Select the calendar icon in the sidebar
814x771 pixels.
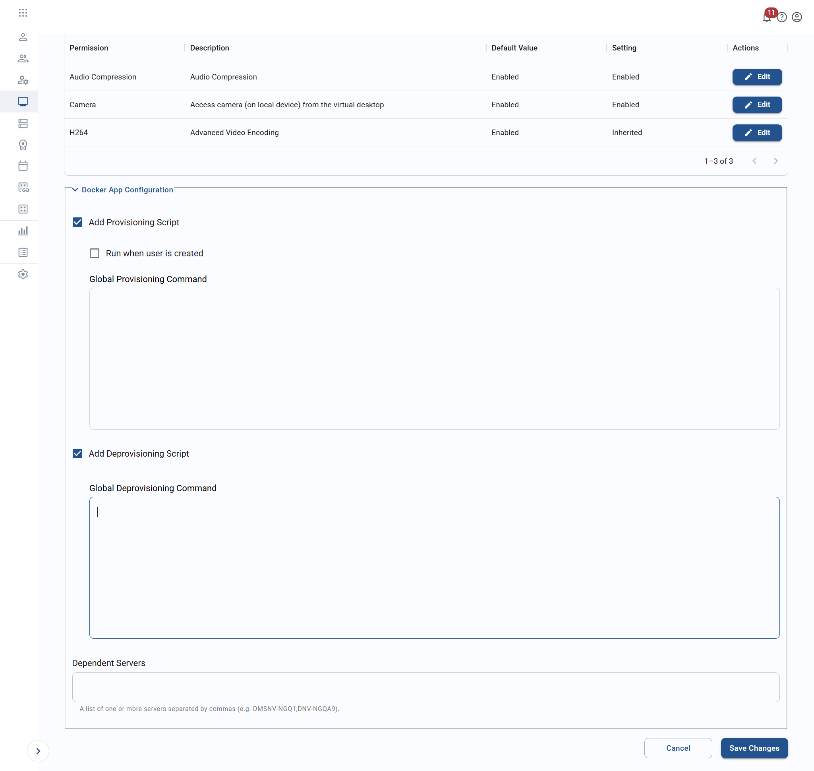coord(23,166)
